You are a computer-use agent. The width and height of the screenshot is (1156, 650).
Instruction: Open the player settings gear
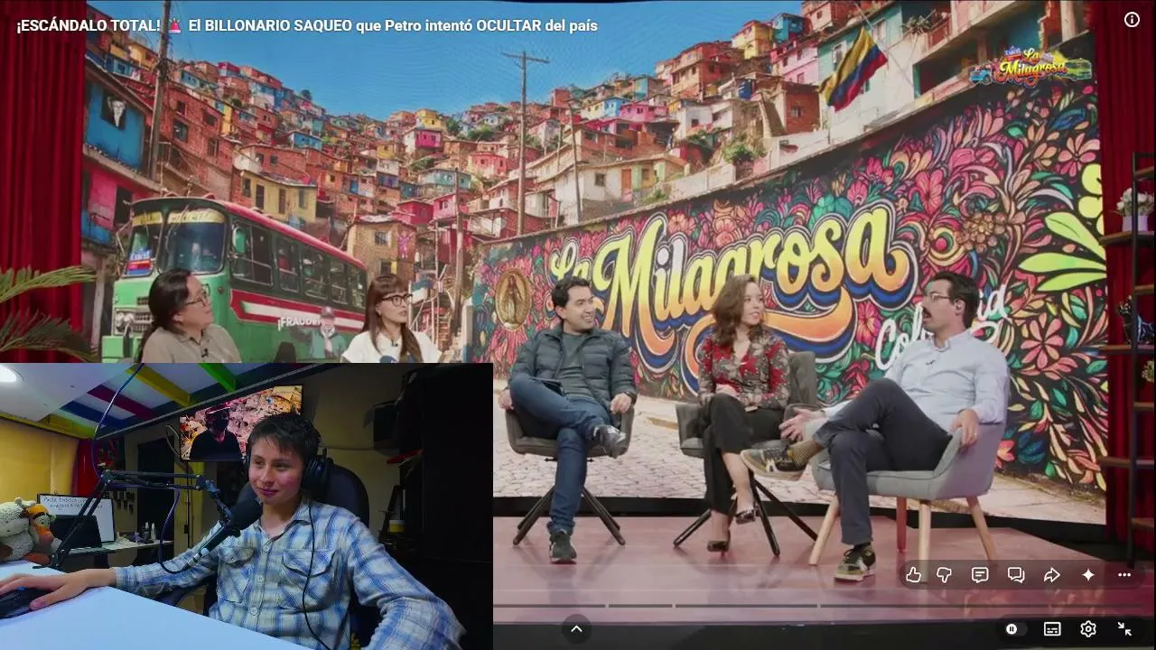(x=1088, y=629)
